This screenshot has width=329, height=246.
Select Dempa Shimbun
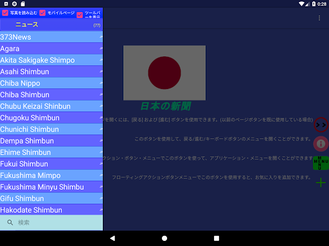coord(51,141)
